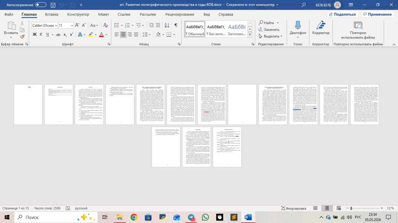Select the first page thumbnail
The width and height of the screenshot is (398, 223).
[28, 105]
